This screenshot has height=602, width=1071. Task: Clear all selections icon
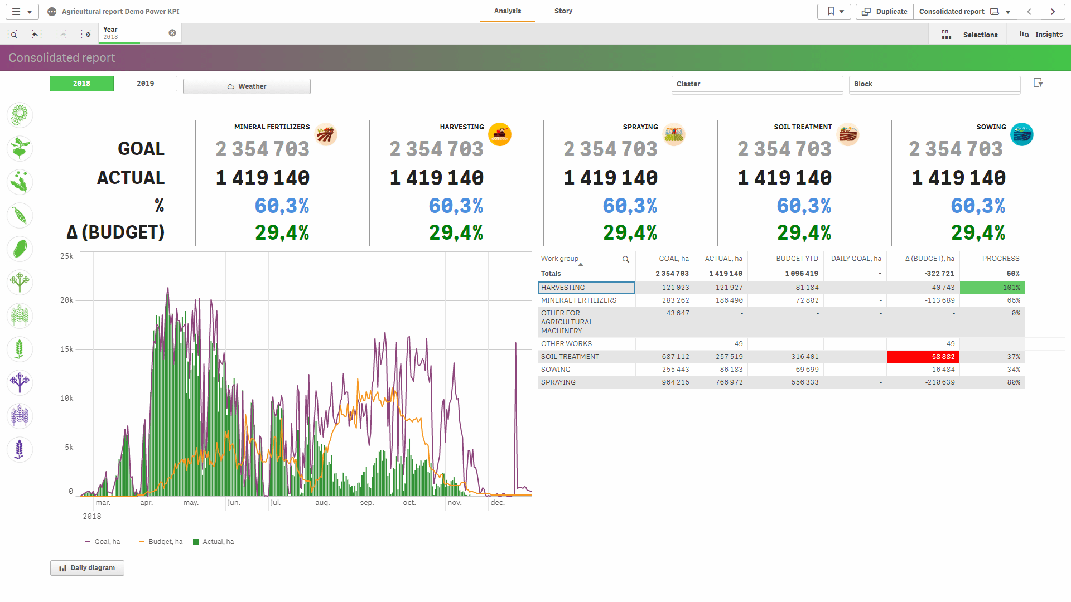click(x=86, y=35)
